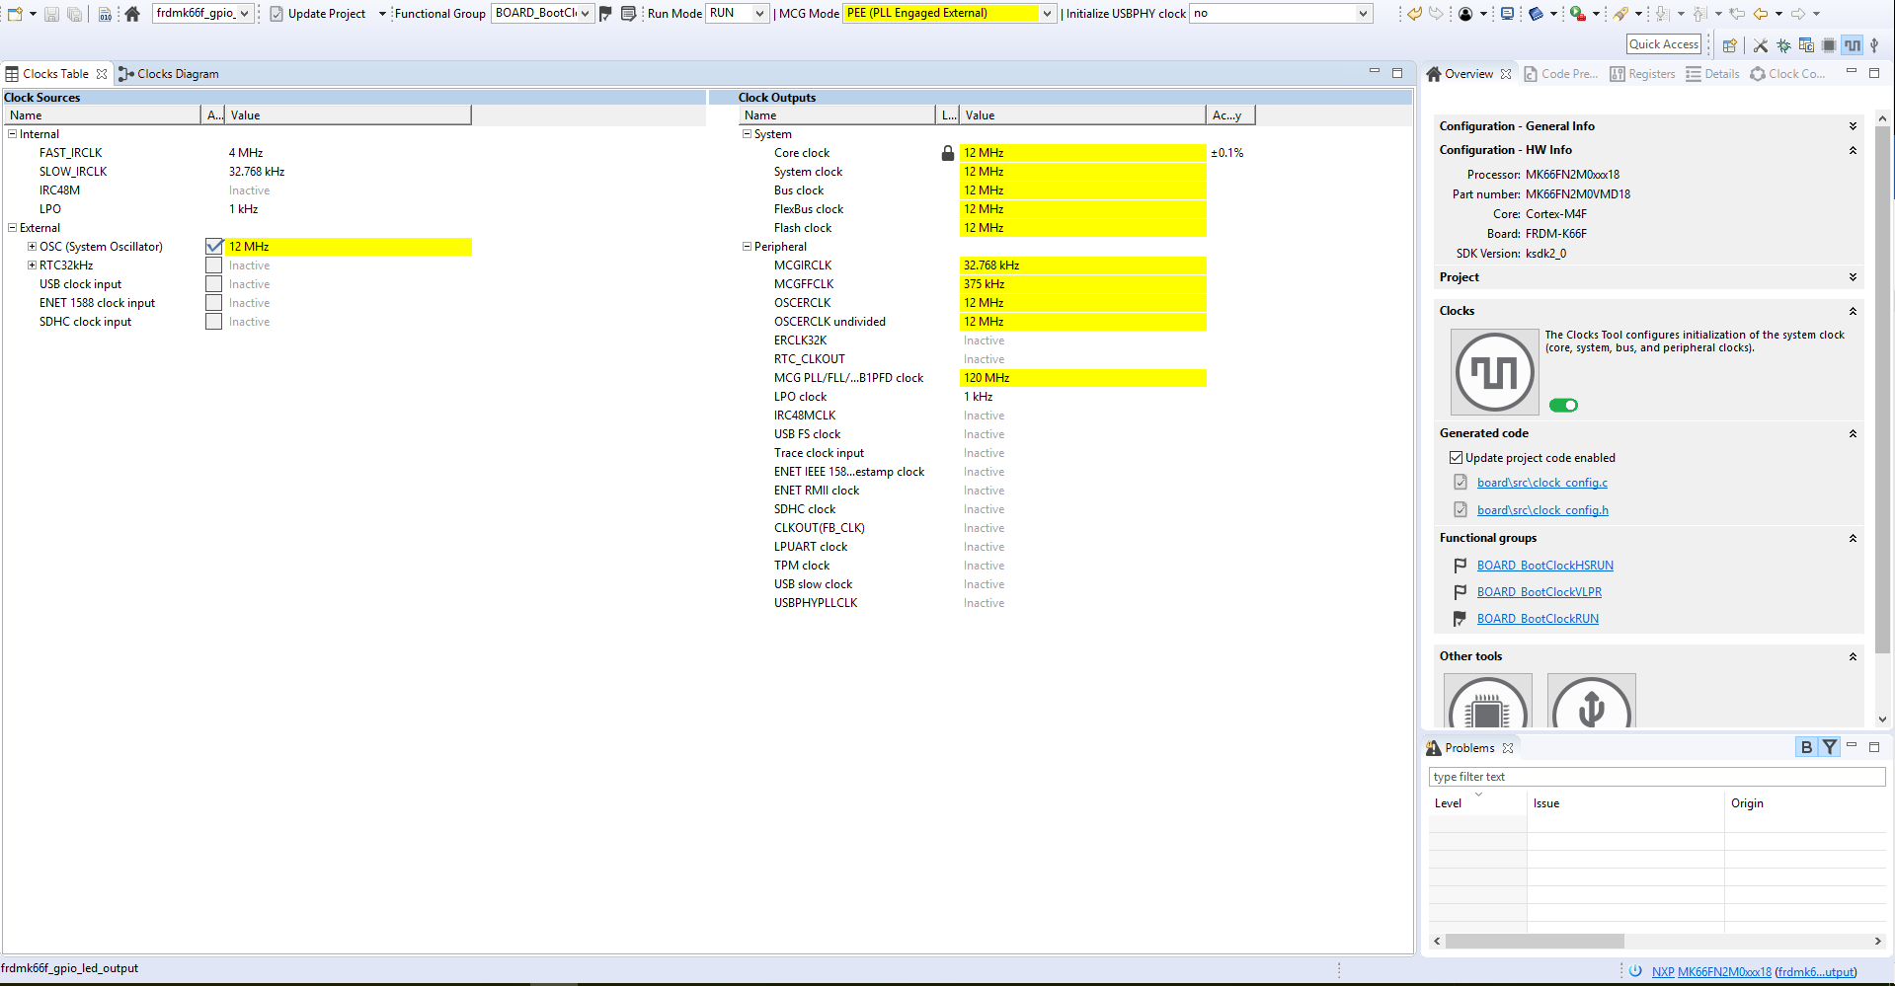Screen dimensions: 1895x986
Task: Open the Clocks perspective waveform icon
Action: (1852, 45)
